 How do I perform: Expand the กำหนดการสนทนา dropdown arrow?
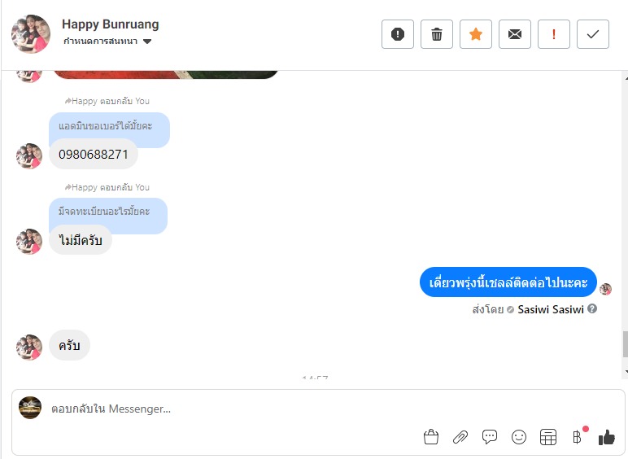point(147,42)
